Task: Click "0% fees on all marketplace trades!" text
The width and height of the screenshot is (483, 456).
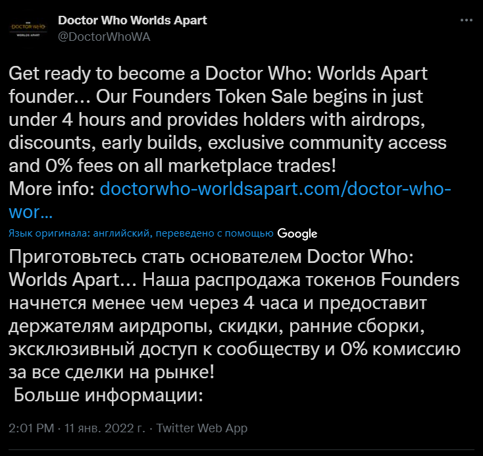Action: [x=190, y=165]
